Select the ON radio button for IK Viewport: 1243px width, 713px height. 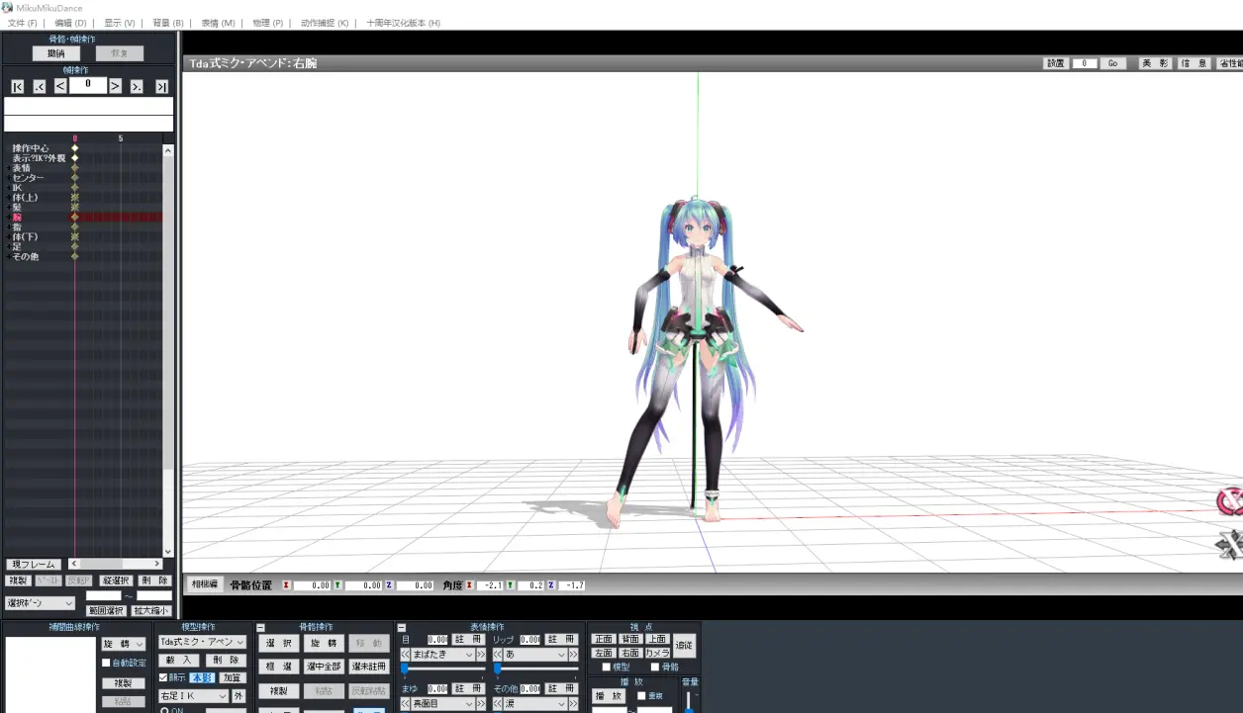click(164, 711)
